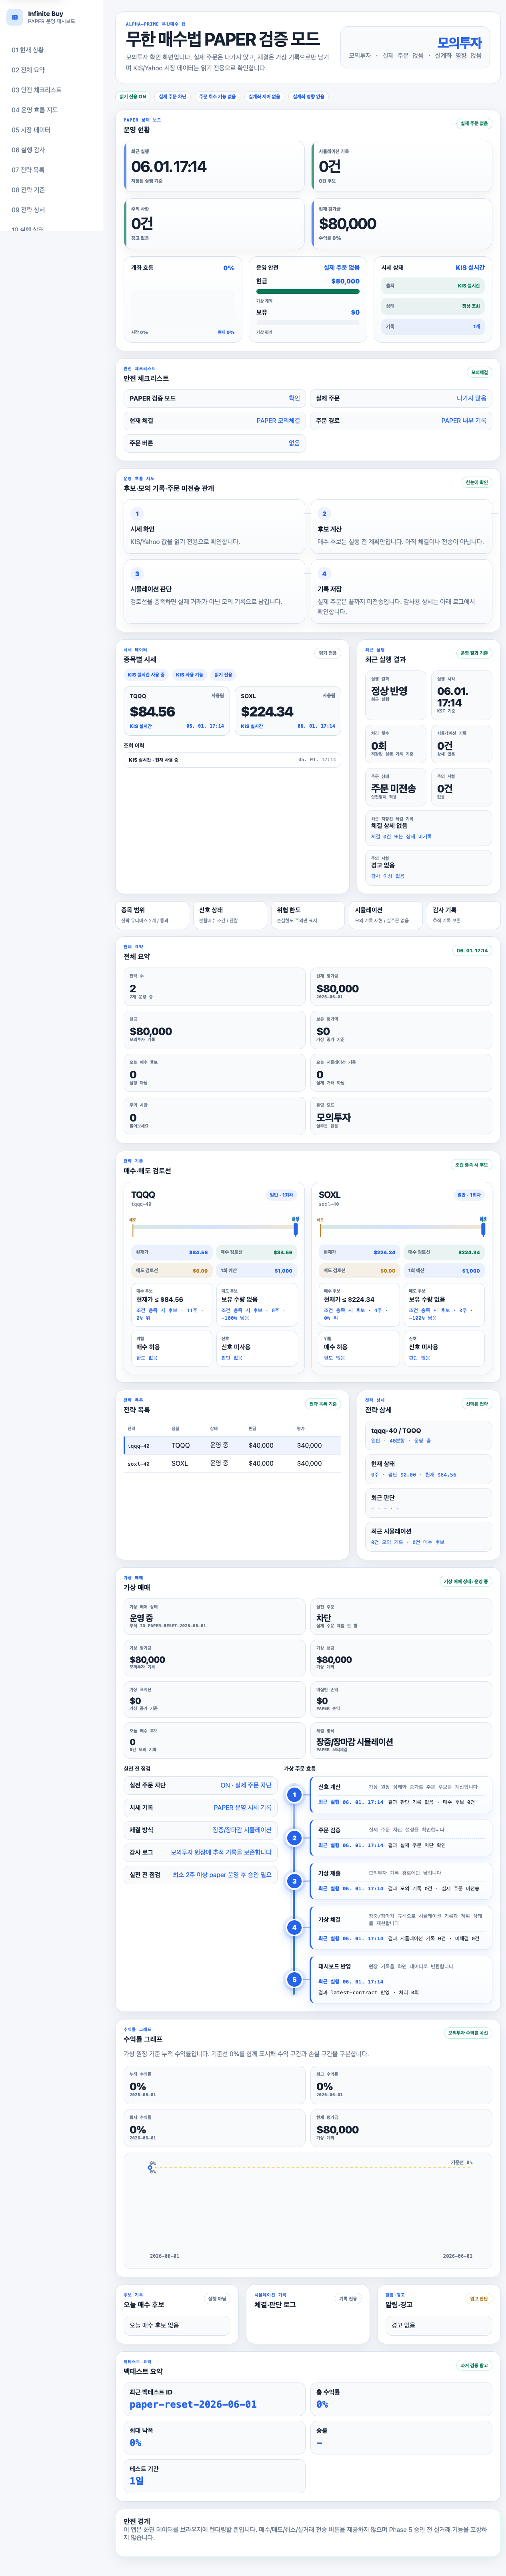Click the KIS 사용 가능 chip
506x2576 pixels.
pos(189,675)
